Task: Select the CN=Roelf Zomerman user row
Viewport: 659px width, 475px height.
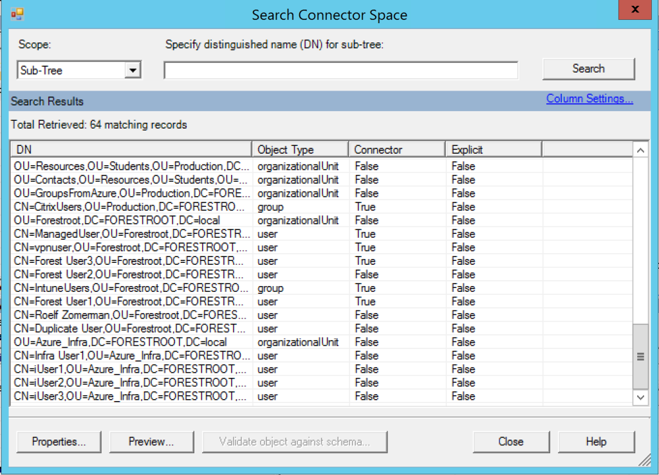Action: click(x=322, y=315)
